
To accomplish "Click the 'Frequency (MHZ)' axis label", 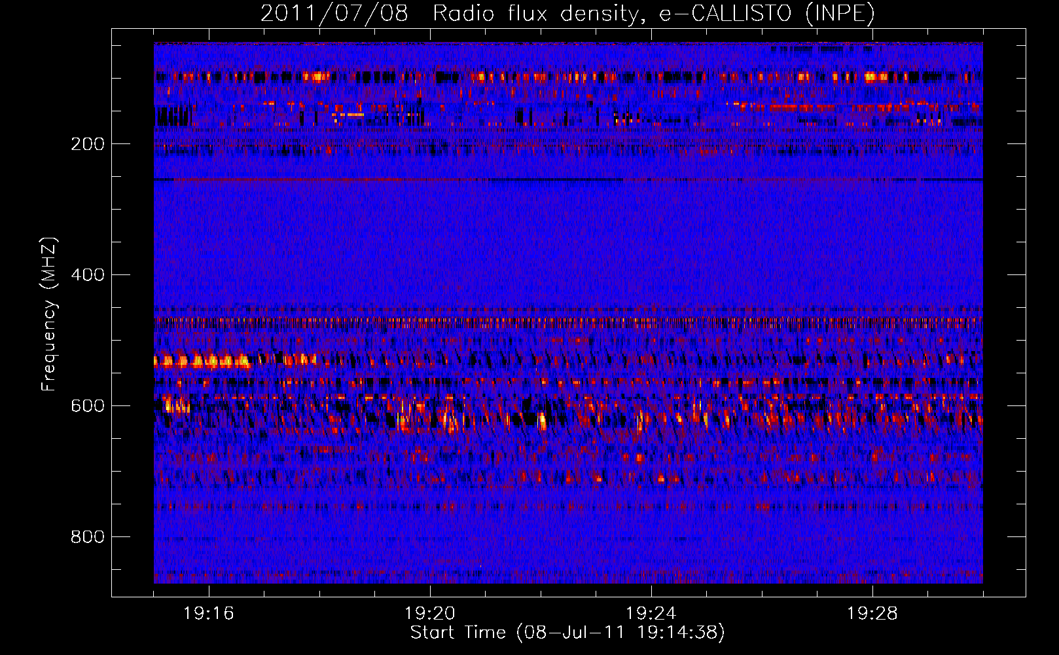I will [49, 314].
